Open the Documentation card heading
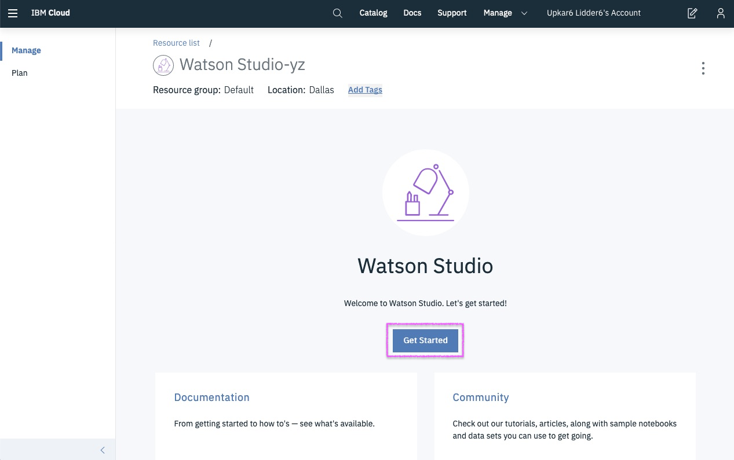Viewport: 734px width, 460px height. [211, 398]
